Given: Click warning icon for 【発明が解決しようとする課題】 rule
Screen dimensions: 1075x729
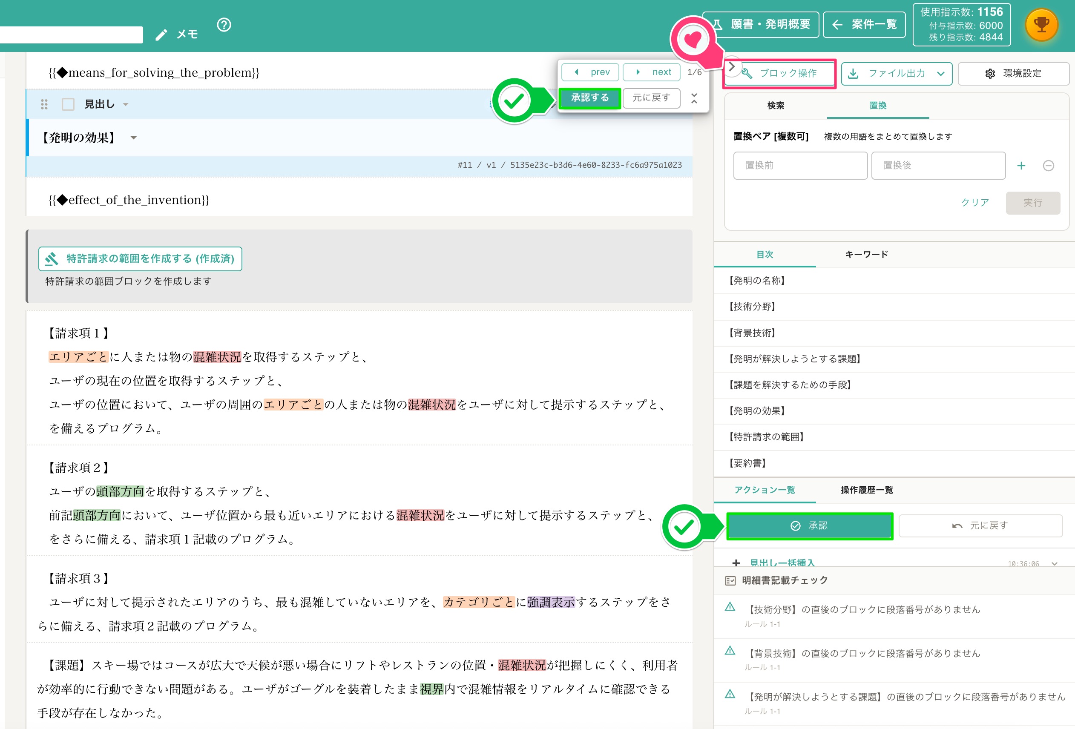Looking at the screenshot, I should (x=730, y=694).
